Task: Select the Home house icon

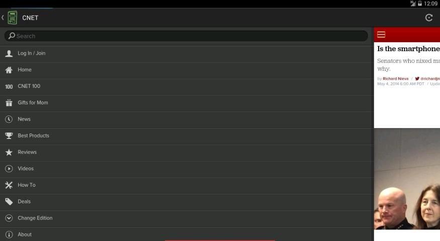Action: [x=9, y=70]
